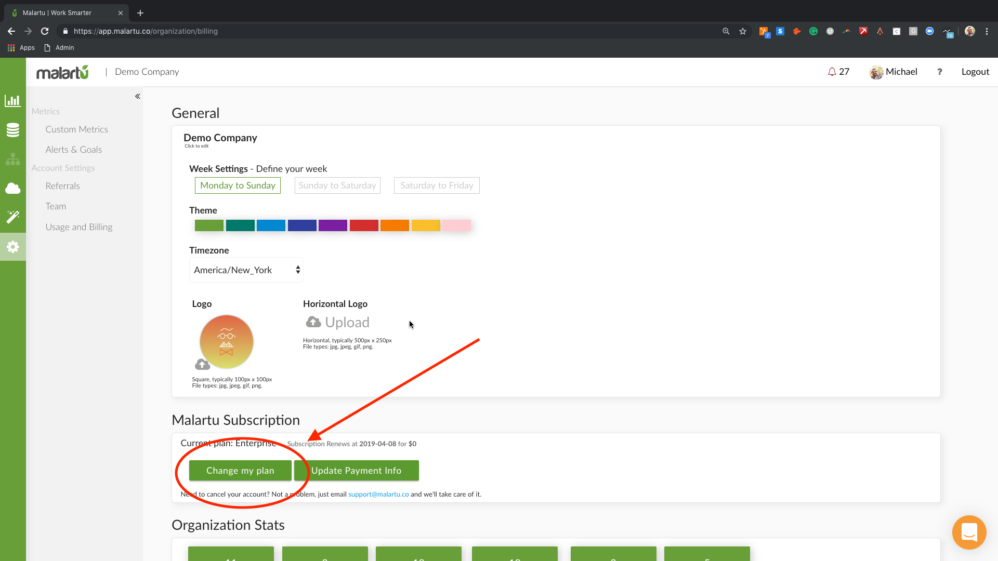Bookmark the page with the star

click(x=743, y=31)
